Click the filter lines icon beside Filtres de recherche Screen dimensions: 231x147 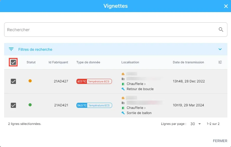(11, 49)
